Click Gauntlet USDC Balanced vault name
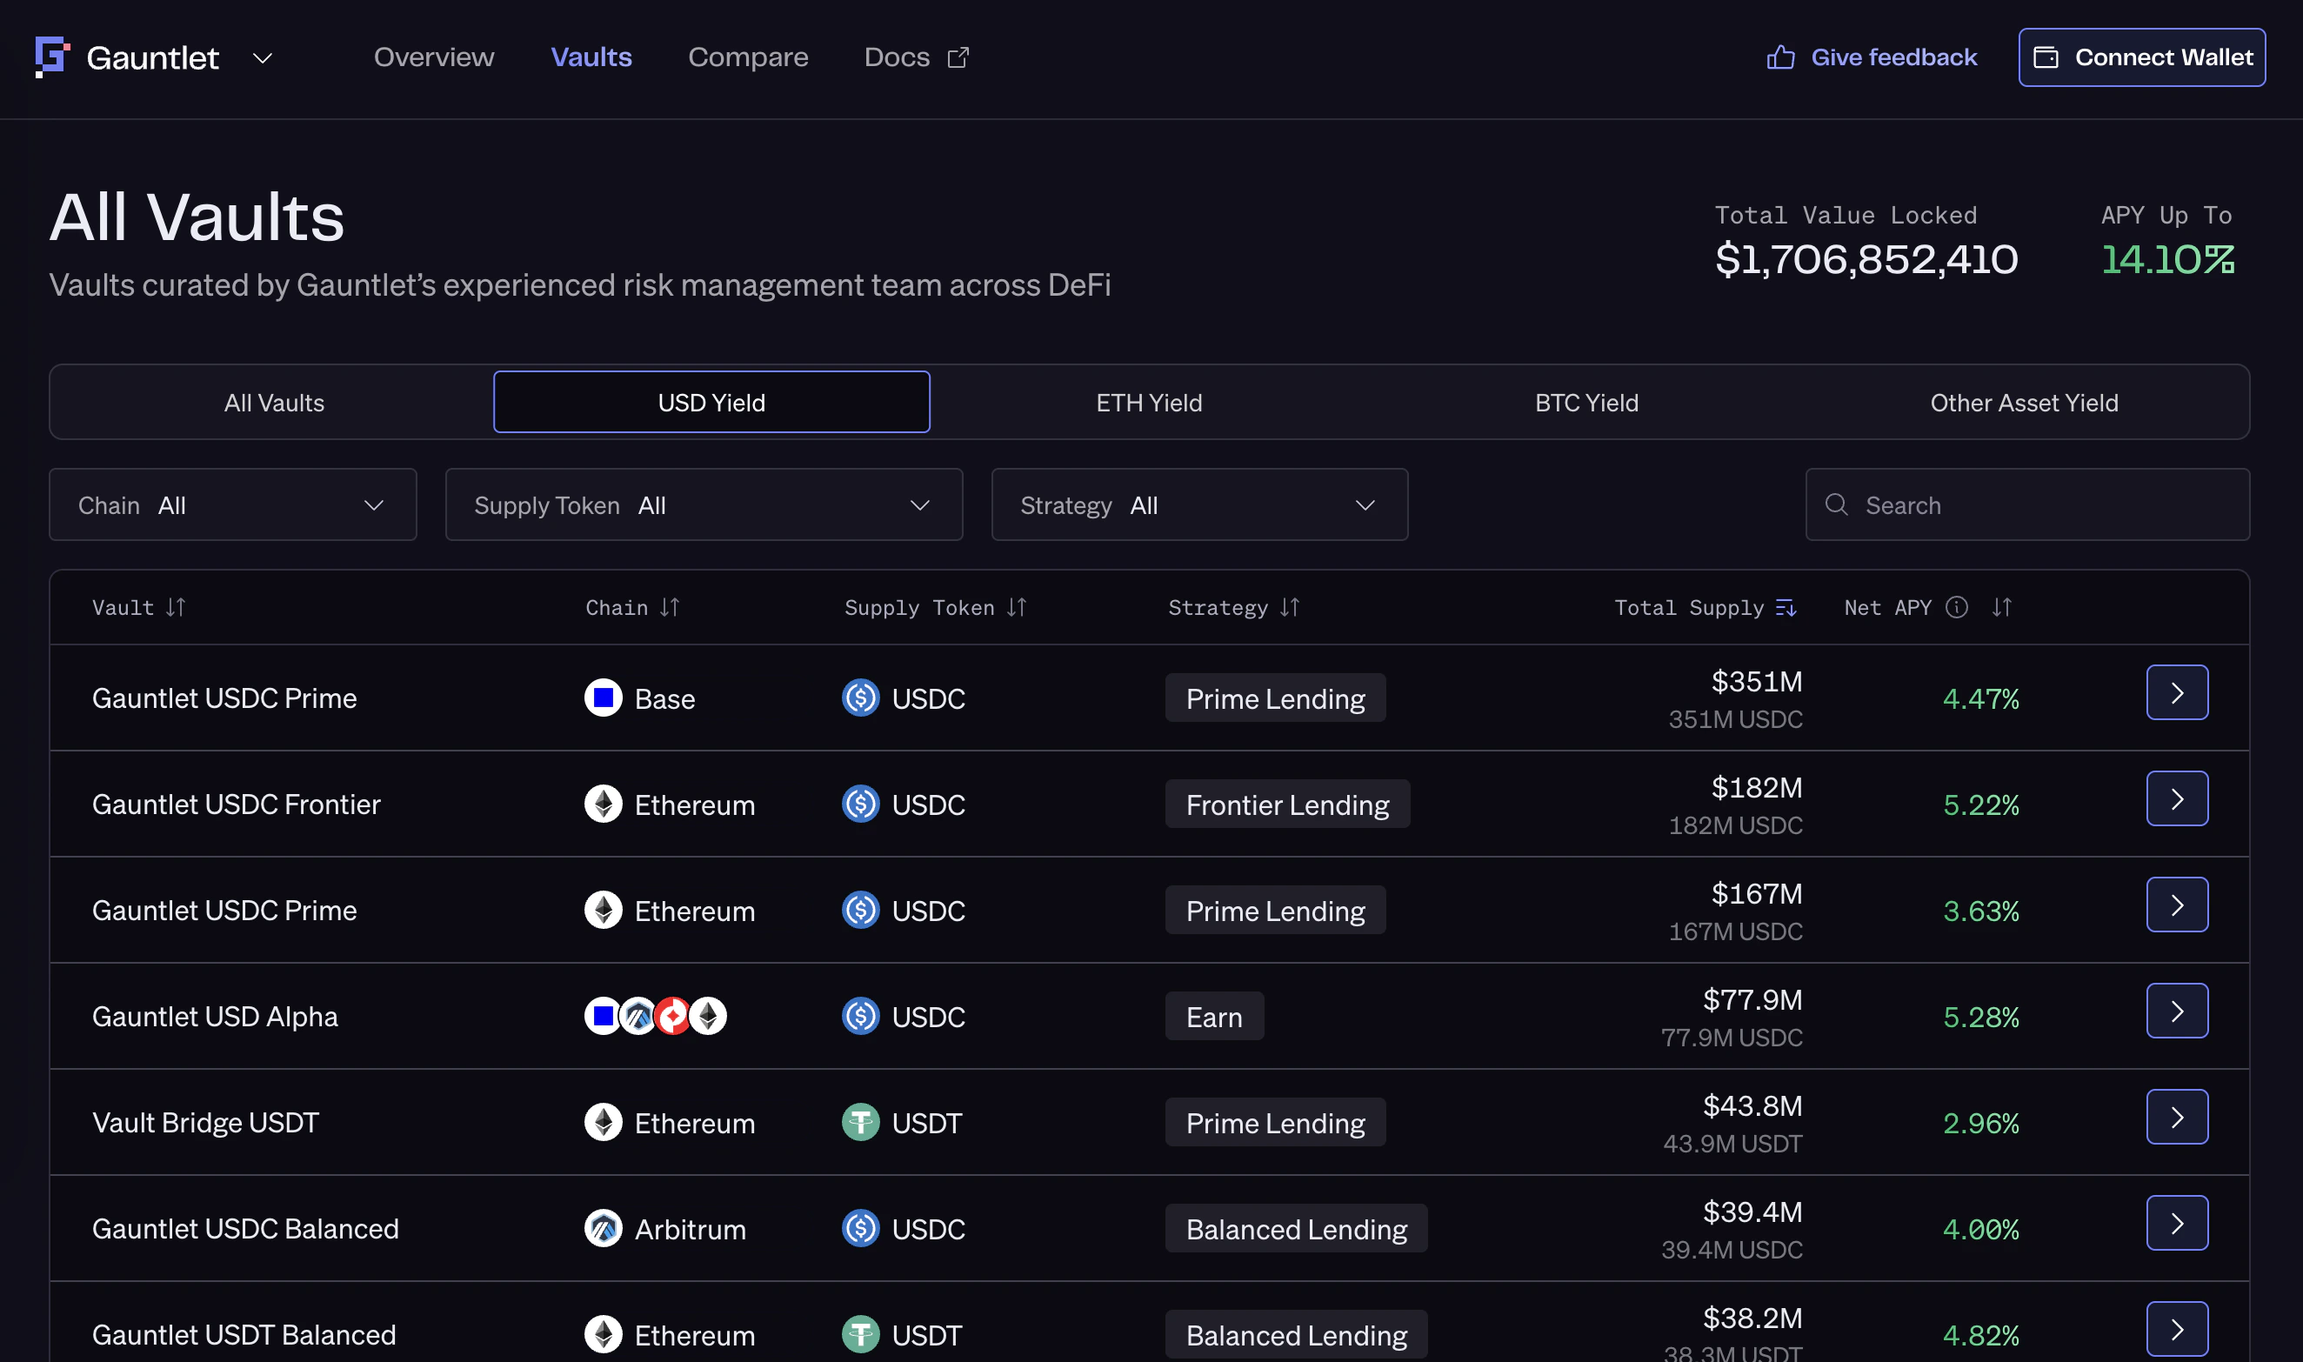This screenshot has width=2303, height=1362. [x=245, y=1228]
